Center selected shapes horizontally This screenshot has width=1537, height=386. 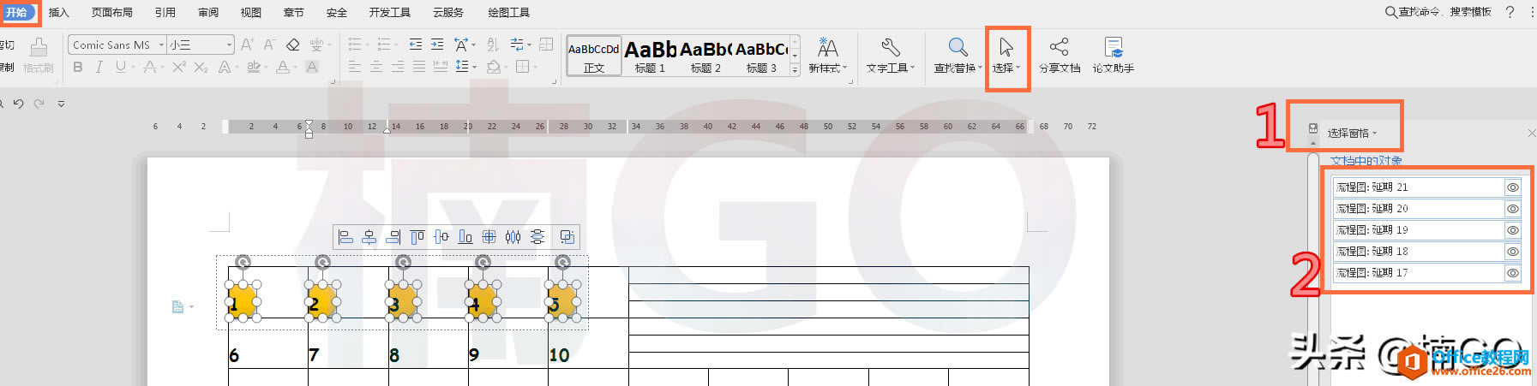coord(369,237)
